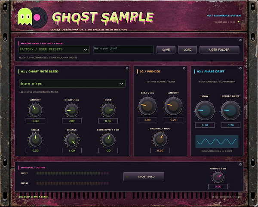
Task: Click the wow drift waveform display
Action: tap(217, 141)
